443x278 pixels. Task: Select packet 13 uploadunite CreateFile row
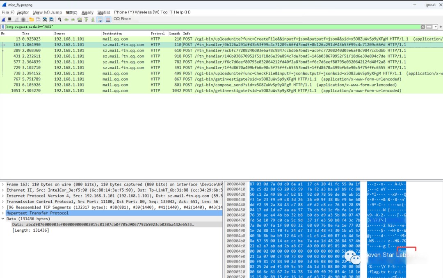221,39
